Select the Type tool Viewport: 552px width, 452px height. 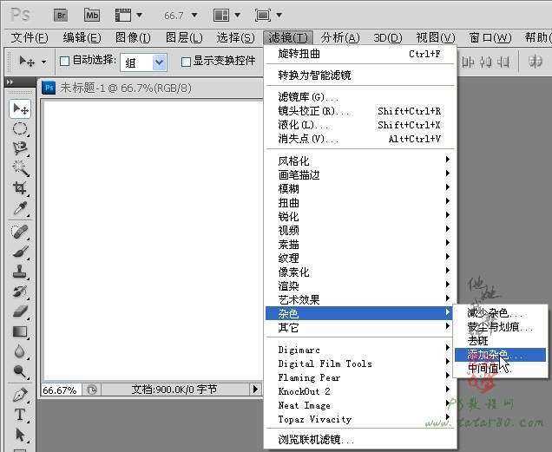20,415
